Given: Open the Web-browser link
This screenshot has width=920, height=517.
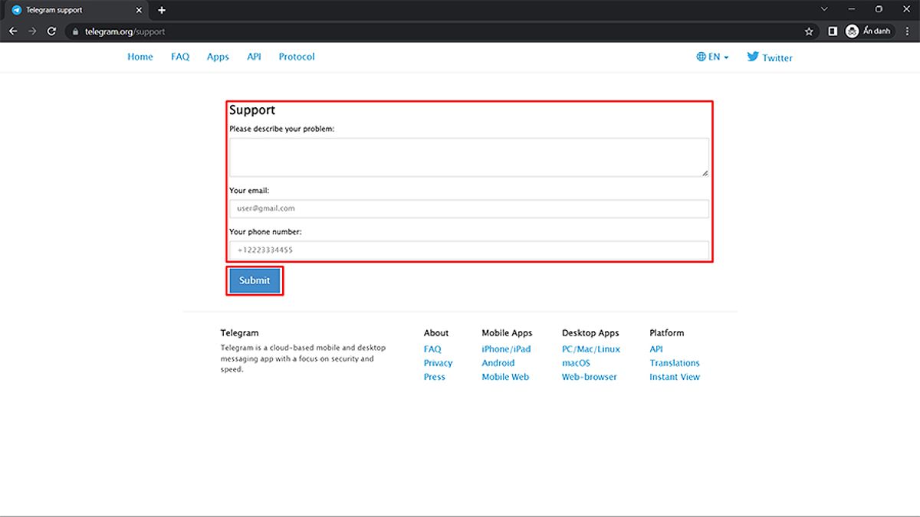Looking at the screenshot, I should tap(590, 377).
